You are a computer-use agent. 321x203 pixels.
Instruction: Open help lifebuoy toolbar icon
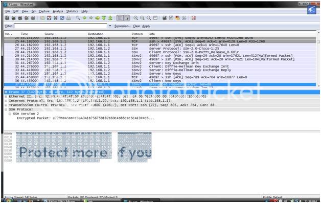pos(193,18)
